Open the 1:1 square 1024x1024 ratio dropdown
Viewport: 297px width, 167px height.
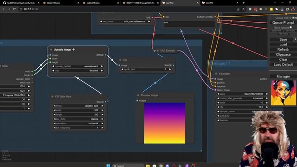(x=15, y=95)
